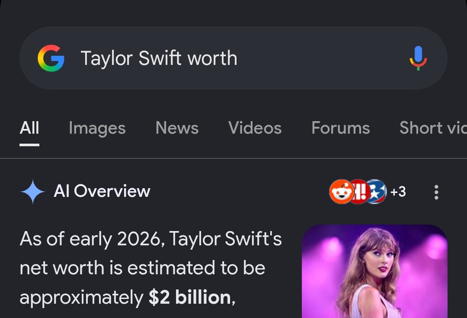The height and width of the screenshot is (318, 467).
Task: Switch to the Short videos tab
Action: point(433,128)
